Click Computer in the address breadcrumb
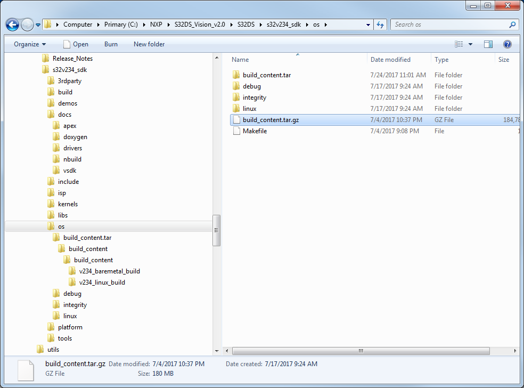This screenshot has height=388, width=524. [78, 25]
